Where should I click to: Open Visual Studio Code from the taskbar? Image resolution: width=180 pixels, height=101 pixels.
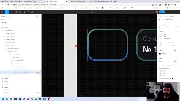tap(32, 99)
